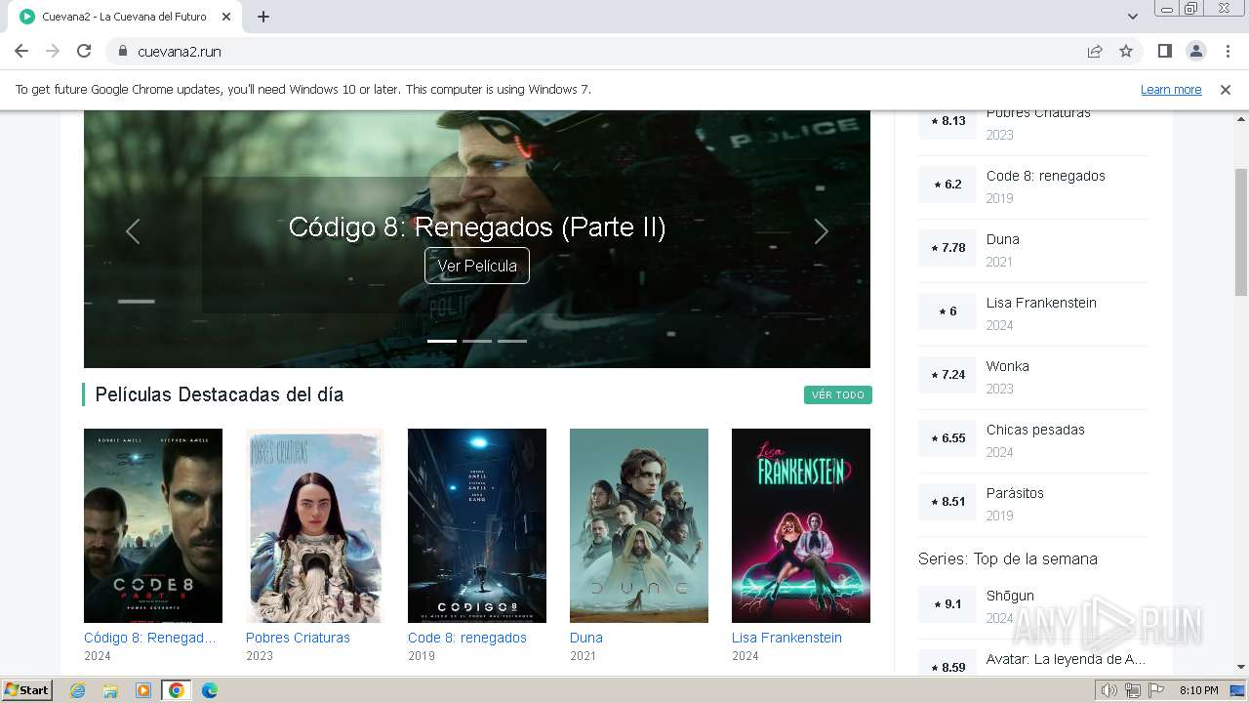This screenshot has height=703, width=1249.
Task: Open the Windows Start menu
Action: [x=27, y=690]
